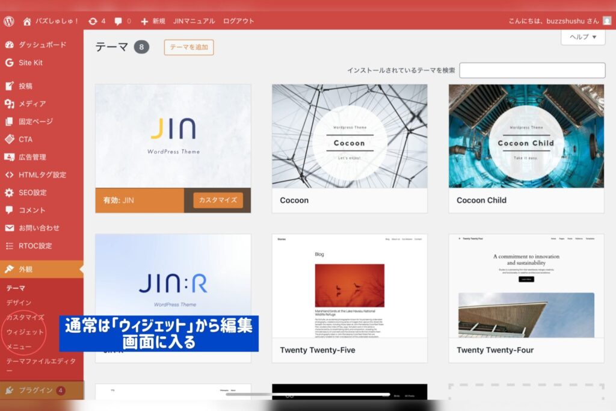Open the WordPress logo menu
Viewport: 616px width, 411px height.
pyautogui.click(x=9, y=21)
